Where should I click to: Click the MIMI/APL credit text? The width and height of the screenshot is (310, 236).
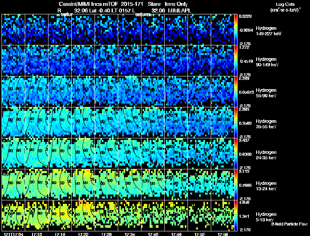pos(179,11)
